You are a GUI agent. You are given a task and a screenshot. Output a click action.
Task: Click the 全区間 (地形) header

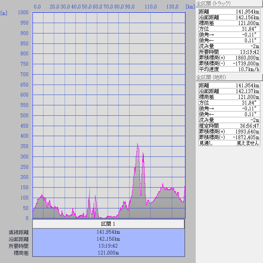click(211, 77)
